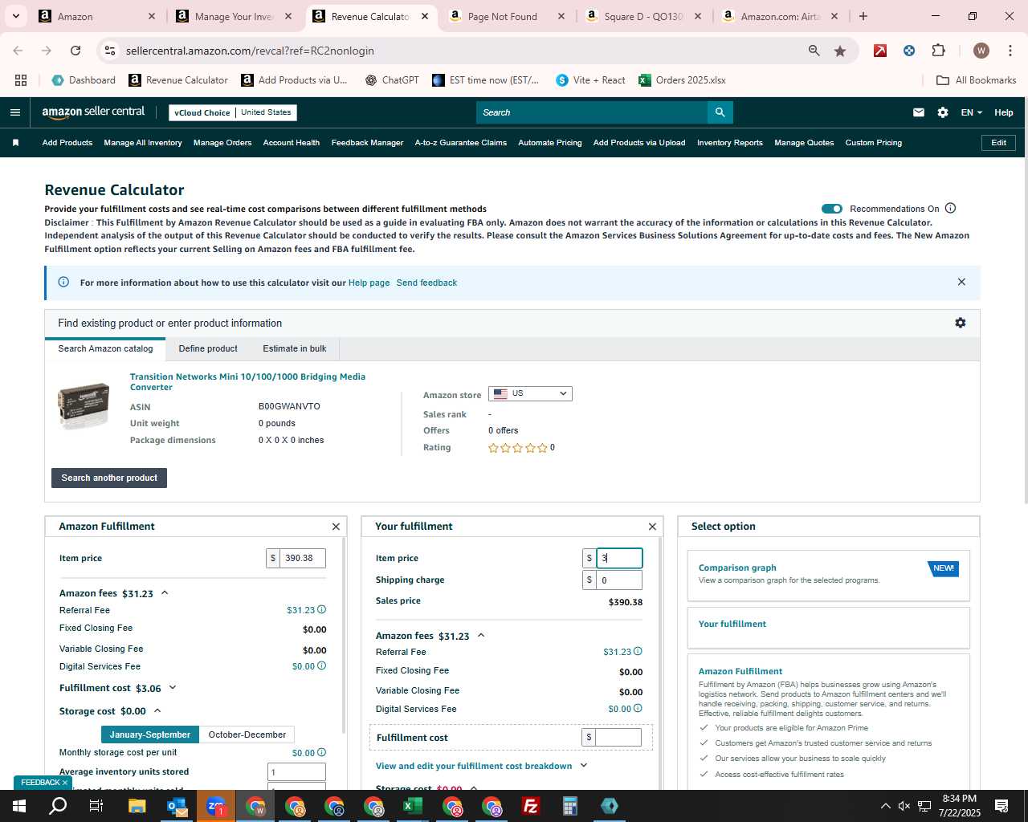The height and width of the screenshot is (822, 1028).
Task: Click the Recommendations info icon
Action: [x=951, y=209]
